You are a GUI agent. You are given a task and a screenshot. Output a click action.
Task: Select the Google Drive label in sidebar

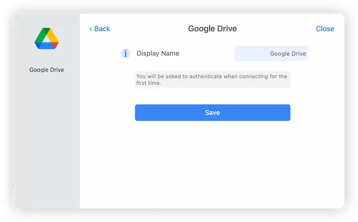47,70
